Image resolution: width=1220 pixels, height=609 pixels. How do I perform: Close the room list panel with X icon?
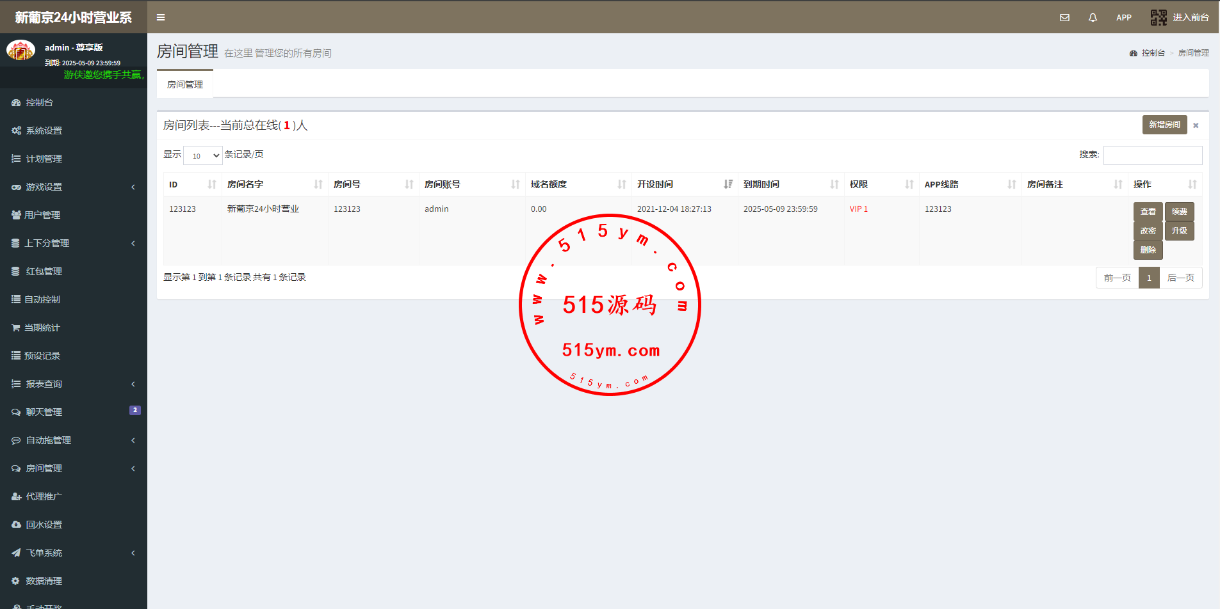1196,125
